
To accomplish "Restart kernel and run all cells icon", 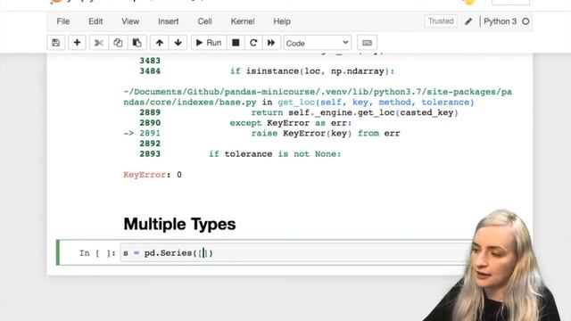I will 271,43.
